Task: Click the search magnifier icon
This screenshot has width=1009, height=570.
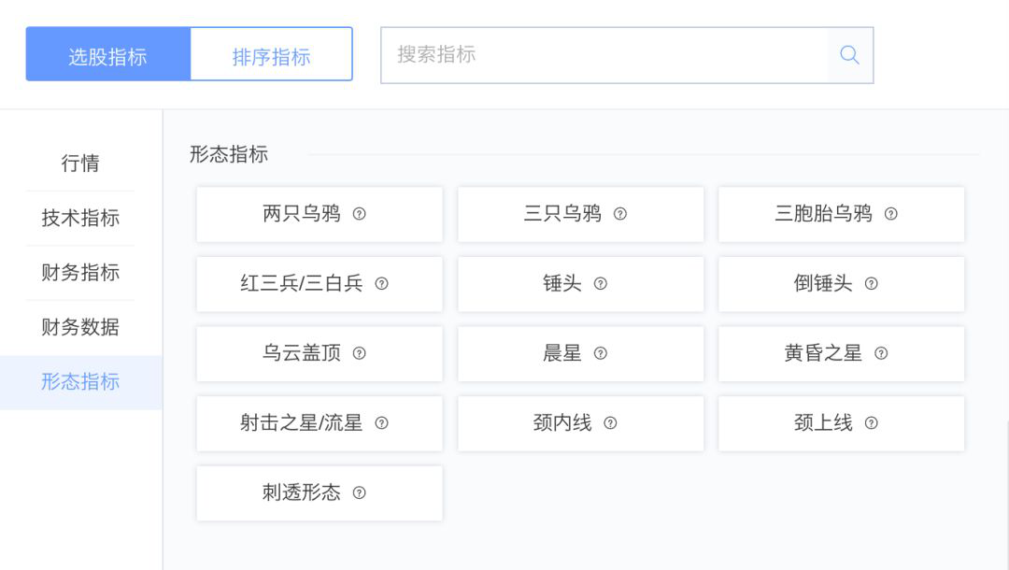Action: point(849,55)
